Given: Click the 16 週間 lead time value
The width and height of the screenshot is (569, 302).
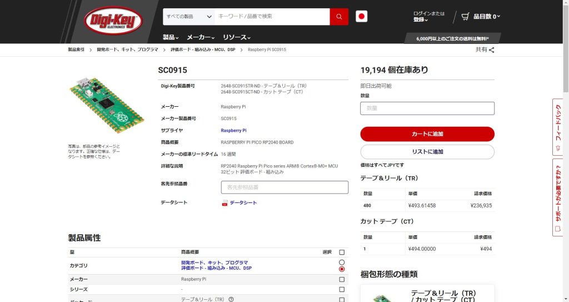Looking at the screenshot, I should 228,154.
